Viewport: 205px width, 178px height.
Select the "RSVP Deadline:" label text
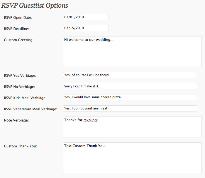coord(16,29)
